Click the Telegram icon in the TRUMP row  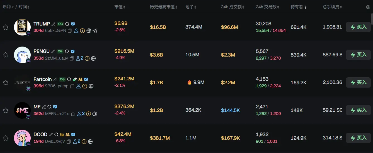pos(95,31)
